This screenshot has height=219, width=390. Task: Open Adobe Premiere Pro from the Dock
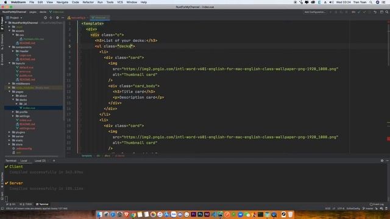(193, 214)
